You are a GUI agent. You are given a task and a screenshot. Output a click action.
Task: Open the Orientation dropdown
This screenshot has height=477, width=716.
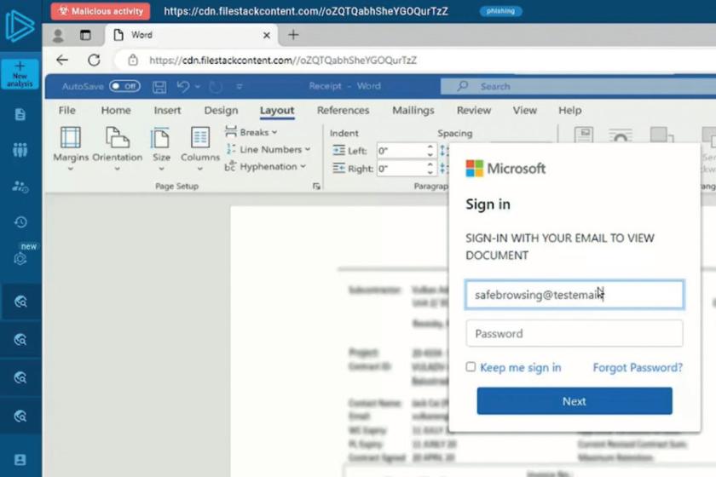[118, 149]
